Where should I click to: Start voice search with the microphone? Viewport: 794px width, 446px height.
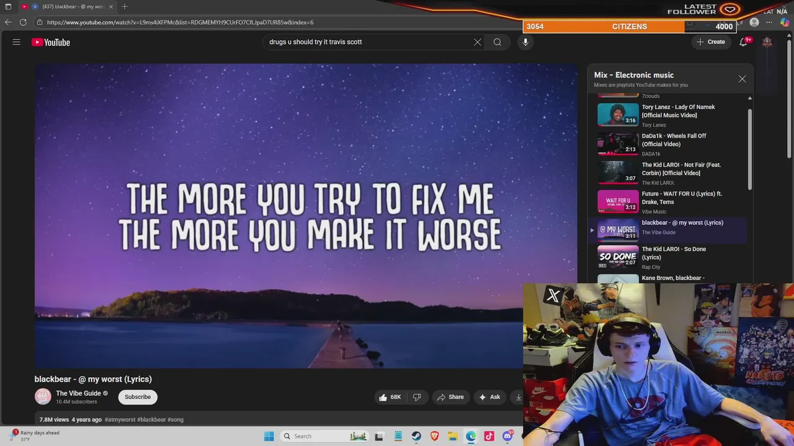click(525, 42)
